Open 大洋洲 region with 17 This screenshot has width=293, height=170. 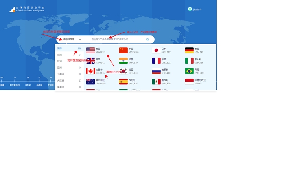[69, 80]
